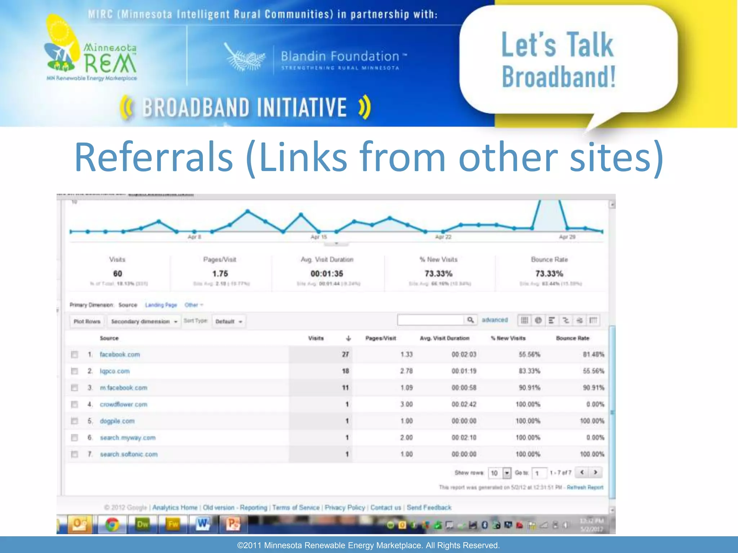The width and height of the screenshot is (738, 553).
Task: Click the Bluetooth tray icon
Action: [x=484, y=525]
